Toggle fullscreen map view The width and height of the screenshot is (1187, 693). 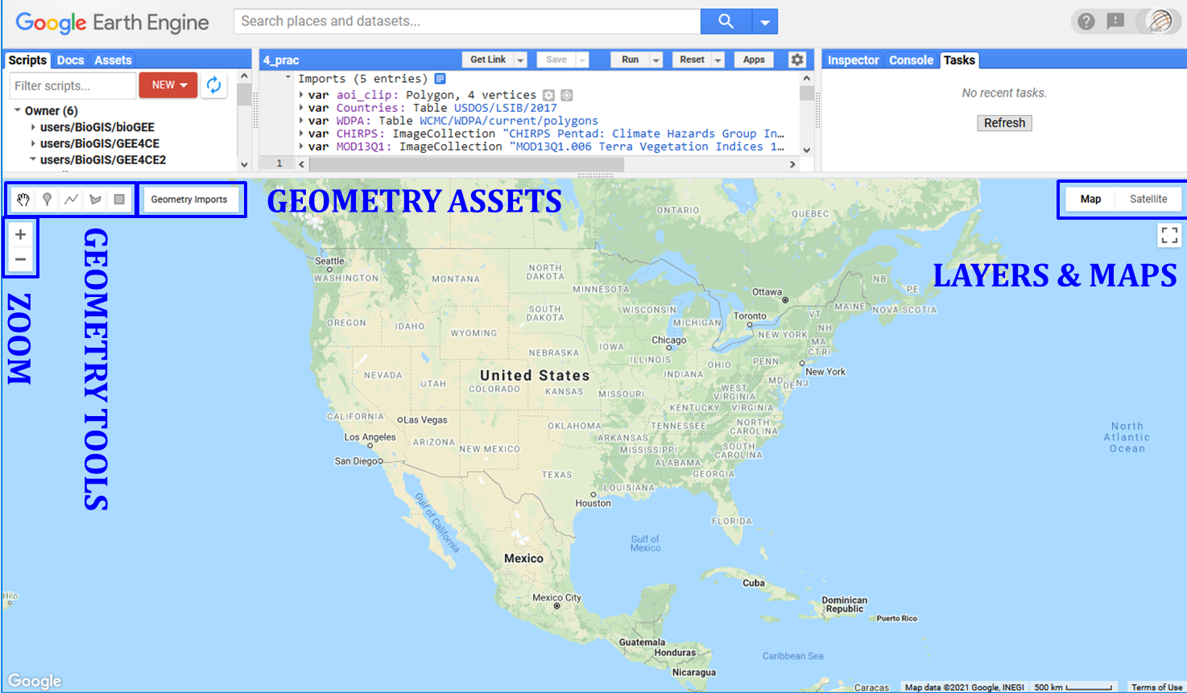(1168, 235)
